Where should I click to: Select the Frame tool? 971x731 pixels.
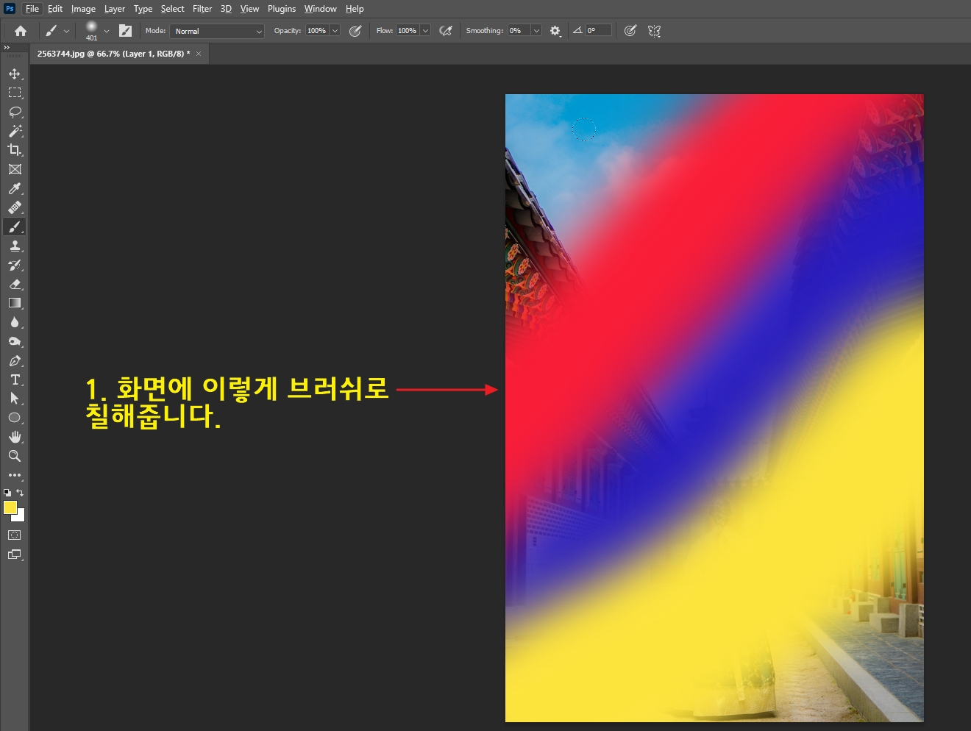[x=15, y=169]
